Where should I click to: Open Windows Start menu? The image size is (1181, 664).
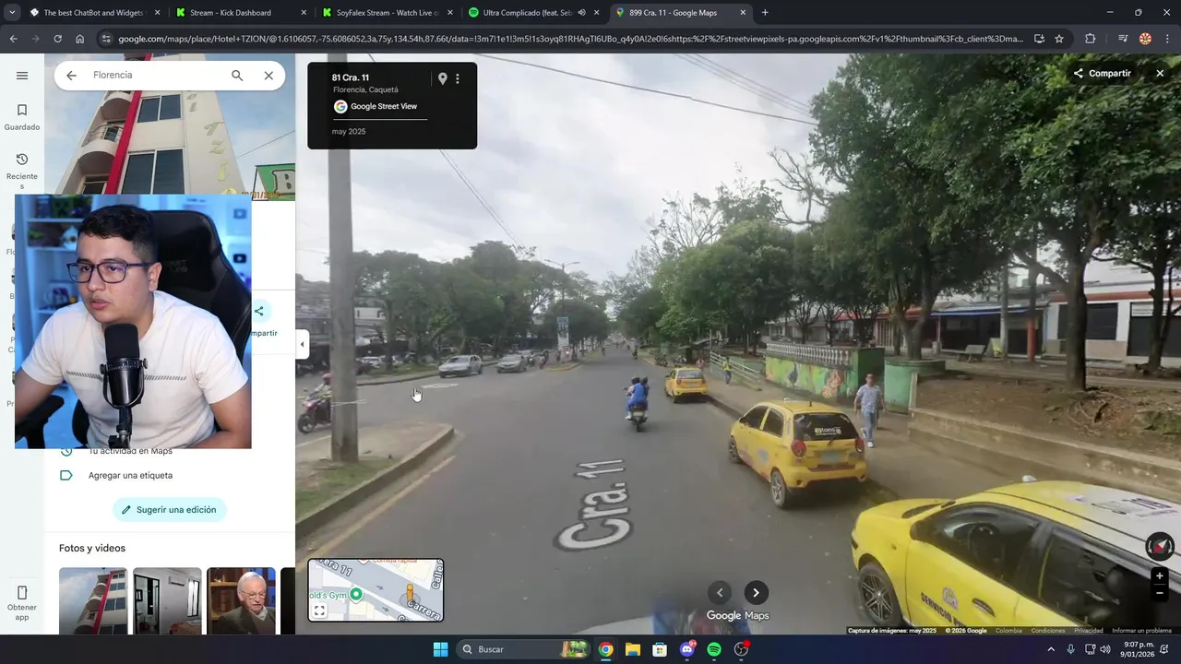coord(440,649)
